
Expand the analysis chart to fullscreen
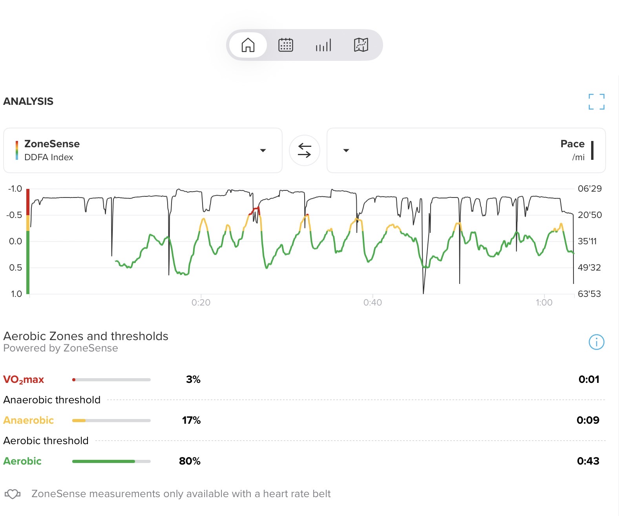pyautogui.click(x=596, y=102)
